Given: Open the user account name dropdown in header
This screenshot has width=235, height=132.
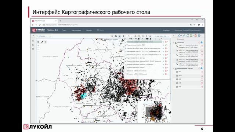Looking at the screenshot, I should pos(188,30).
